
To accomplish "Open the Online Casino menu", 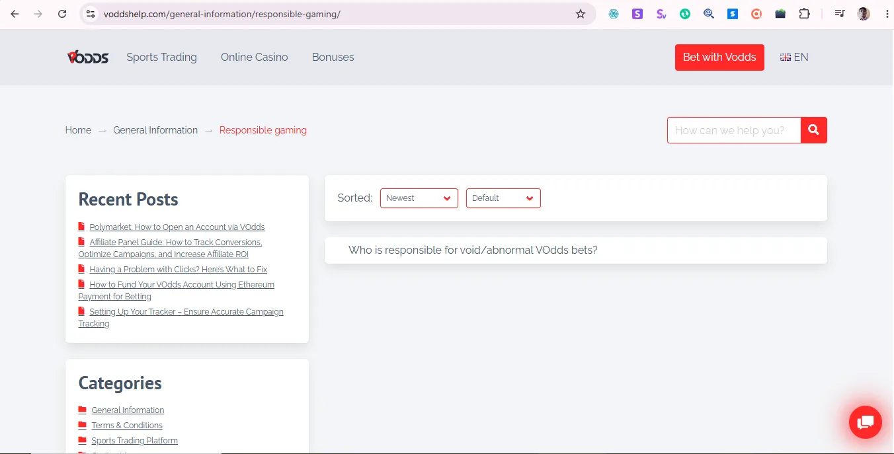I will click(255, 57).
